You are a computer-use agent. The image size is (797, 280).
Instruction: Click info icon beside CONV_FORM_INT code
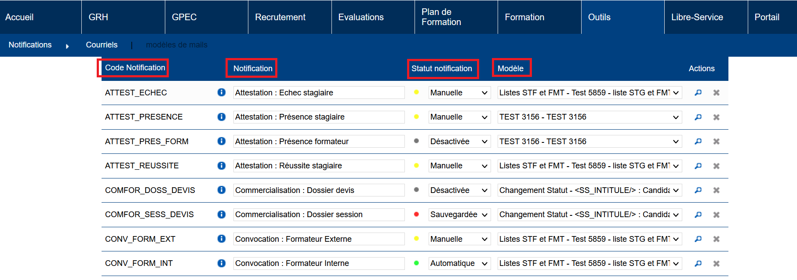222,263
